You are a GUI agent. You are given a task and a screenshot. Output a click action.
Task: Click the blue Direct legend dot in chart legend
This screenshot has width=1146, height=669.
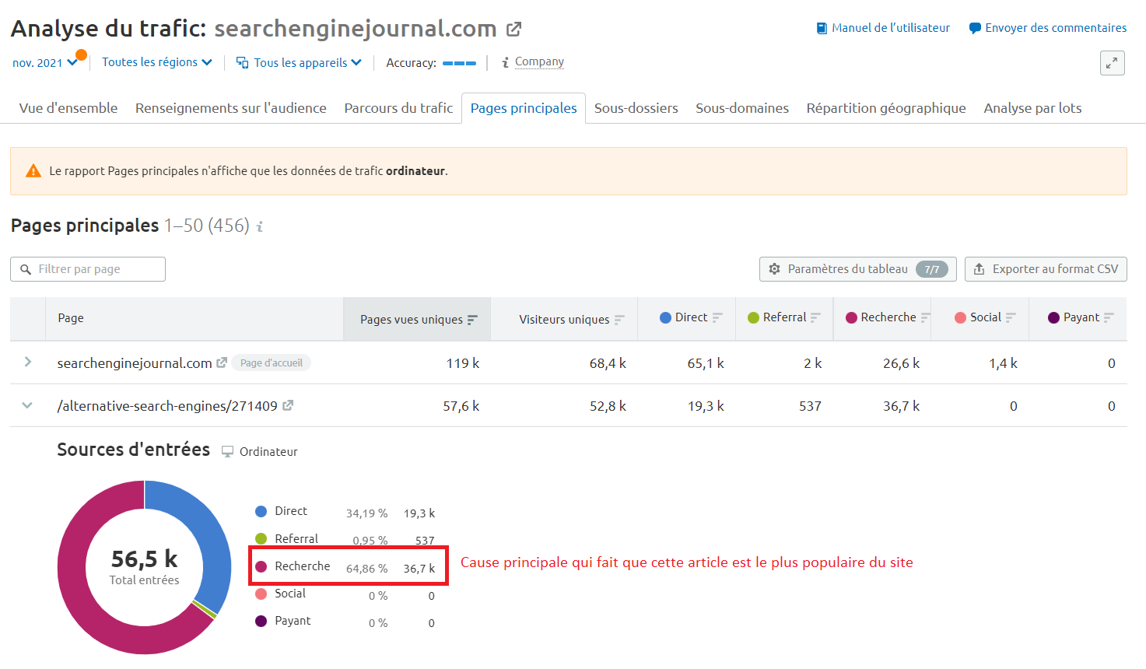coord(261,511)
